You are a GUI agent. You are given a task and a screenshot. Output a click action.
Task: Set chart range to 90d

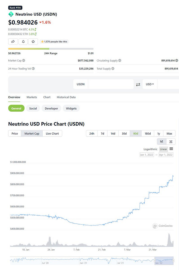136,134
